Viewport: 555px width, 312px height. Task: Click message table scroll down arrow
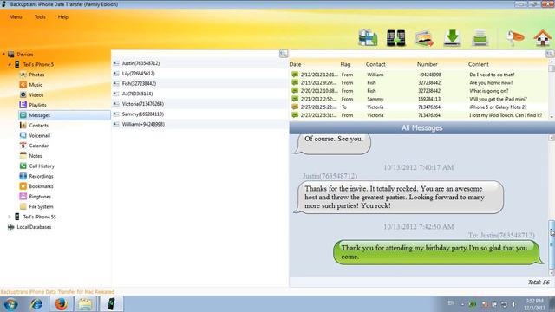click(x=552, y=117)
